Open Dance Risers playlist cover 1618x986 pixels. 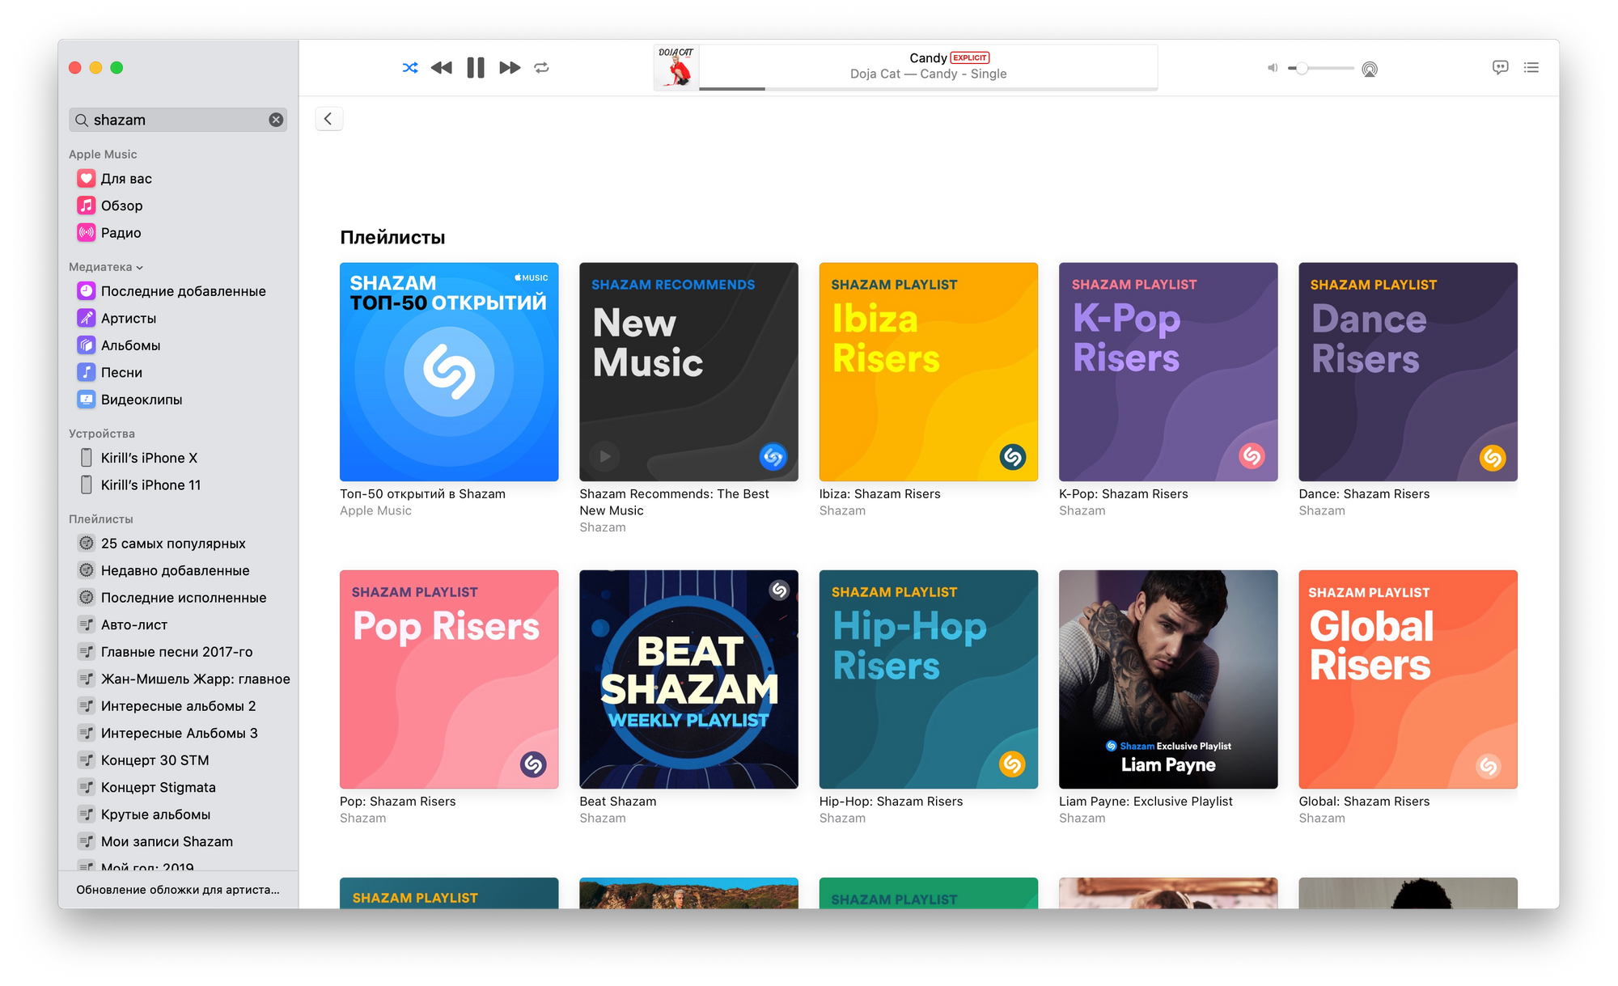click(x=1408, y=372)
